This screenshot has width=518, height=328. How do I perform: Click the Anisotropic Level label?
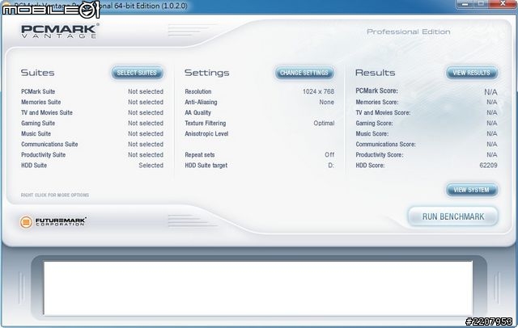click(206, 134)
